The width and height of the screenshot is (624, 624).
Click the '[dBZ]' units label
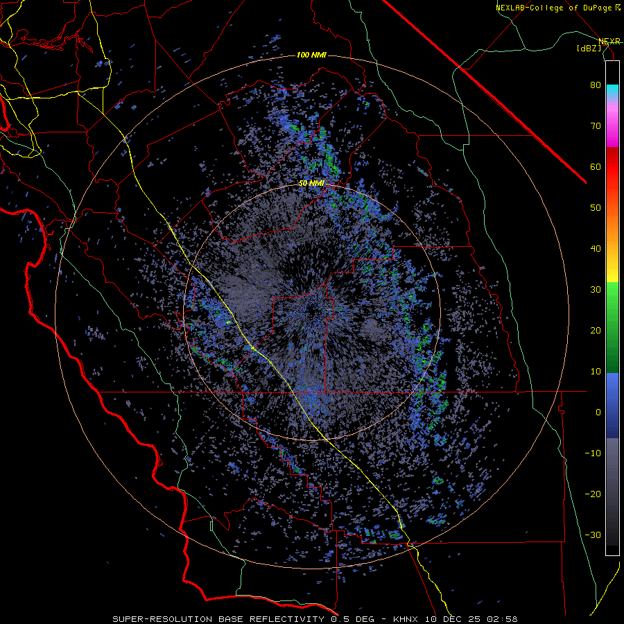click(x=589, y=48)
